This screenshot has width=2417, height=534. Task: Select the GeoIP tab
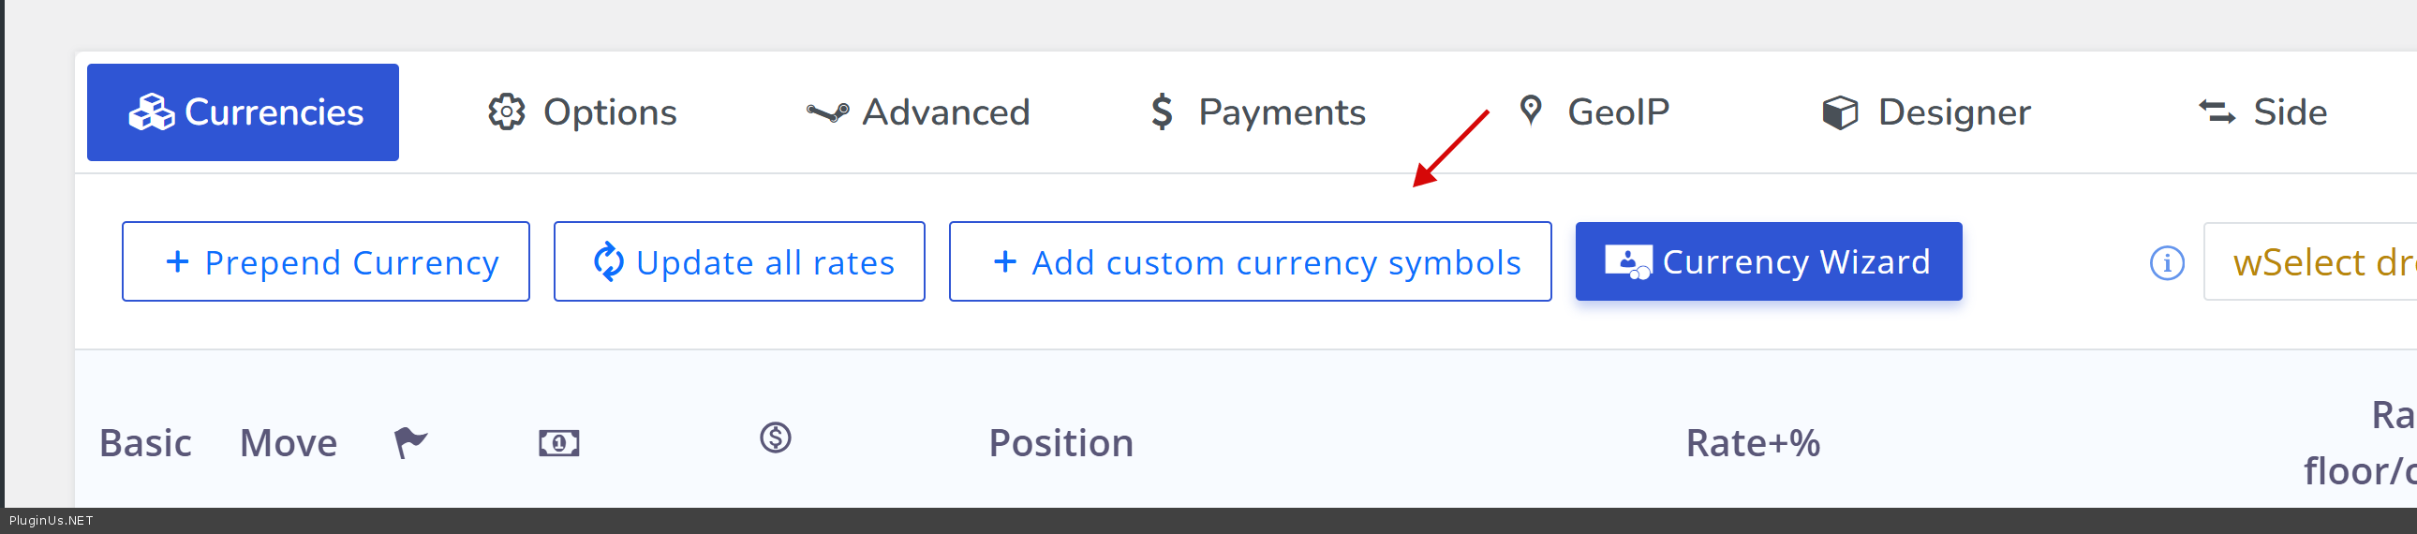(1594, 112)
